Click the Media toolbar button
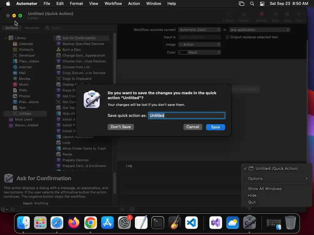This screenshot has width=314, height=235. point(244,17)
